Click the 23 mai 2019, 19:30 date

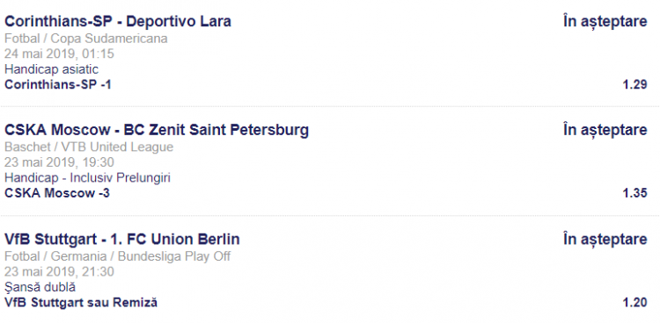click(59, 162)
